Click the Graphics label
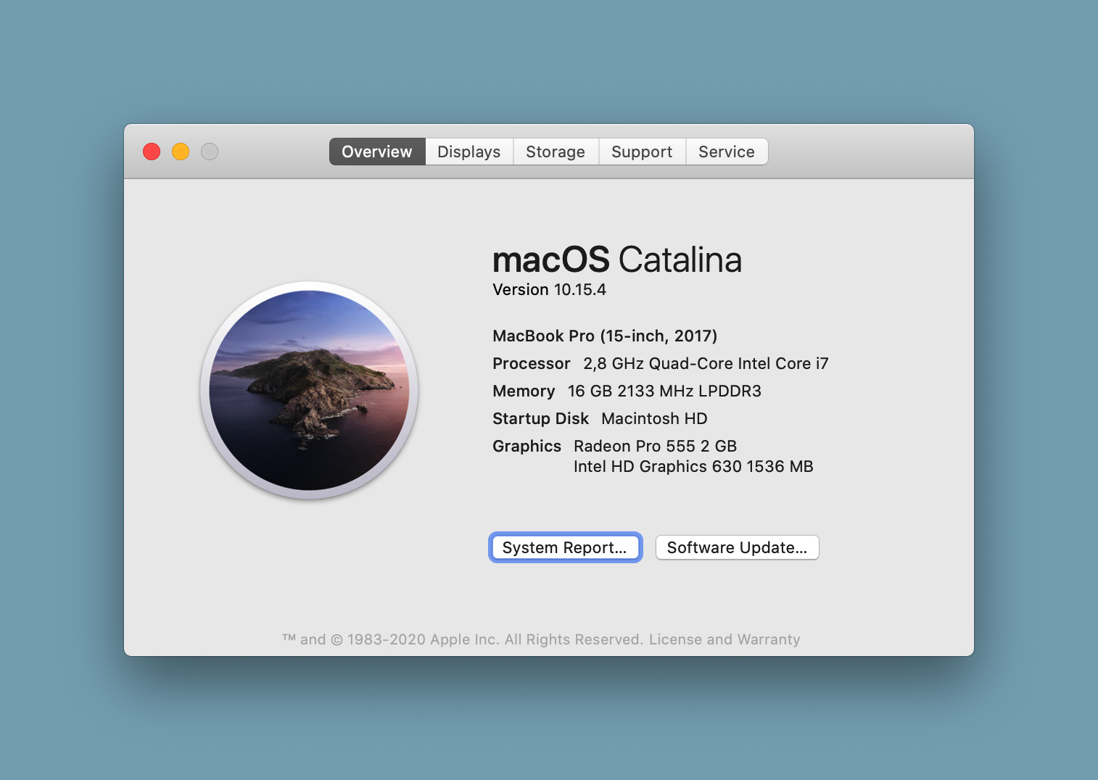Viewport: 1098px width, 780px height. [x=527, y=446]
